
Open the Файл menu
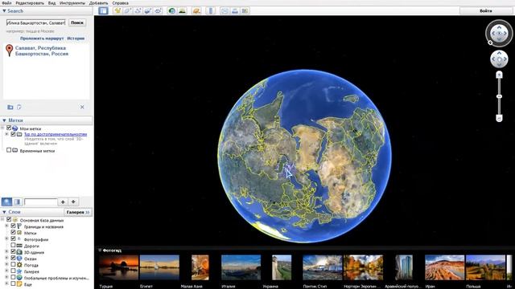(x=6, y=3)
